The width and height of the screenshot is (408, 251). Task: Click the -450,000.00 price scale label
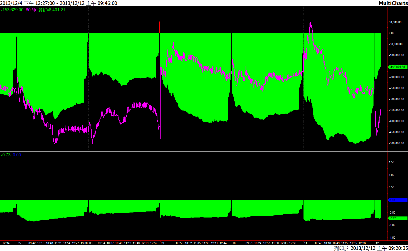(x=396, y=132)
